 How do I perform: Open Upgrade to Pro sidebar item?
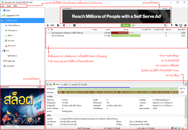click(x=13, y=16)
